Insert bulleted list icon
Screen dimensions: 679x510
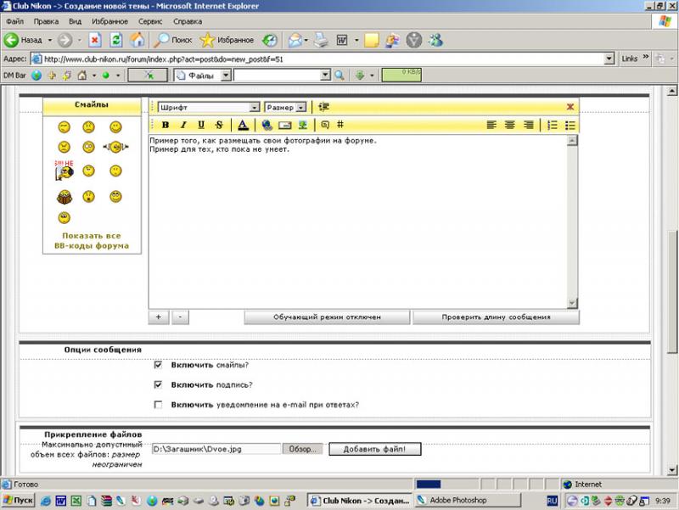point(570,125)
